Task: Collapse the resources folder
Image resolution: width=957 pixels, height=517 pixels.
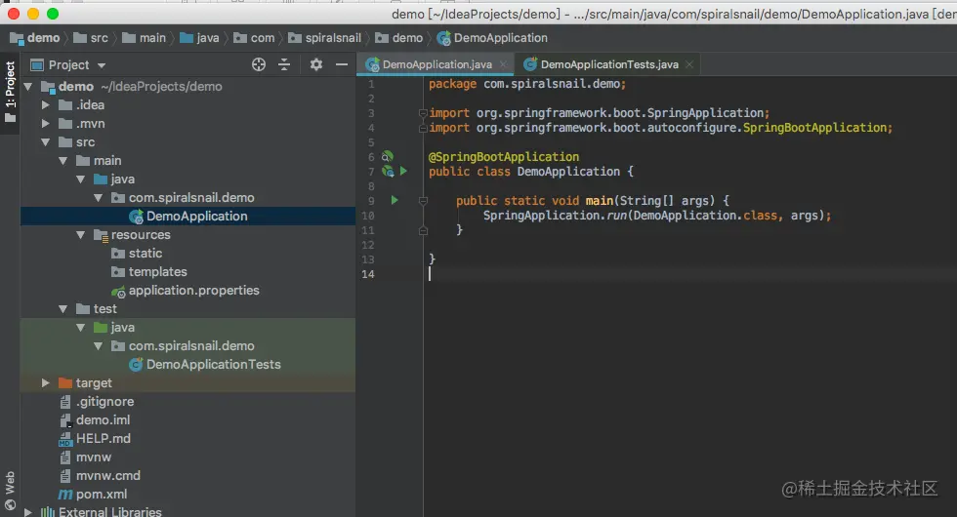Action: pyautogui.click(x=80, y=235)
